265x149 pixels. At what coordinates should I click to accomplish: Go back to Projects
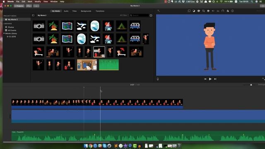[19, 6]
